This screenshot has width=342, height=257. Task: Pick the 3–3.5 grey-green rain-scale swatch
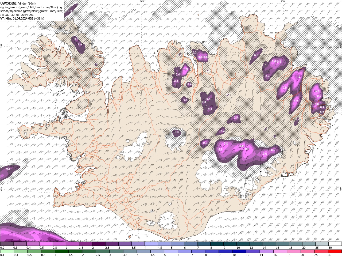[x=116, y=251]
